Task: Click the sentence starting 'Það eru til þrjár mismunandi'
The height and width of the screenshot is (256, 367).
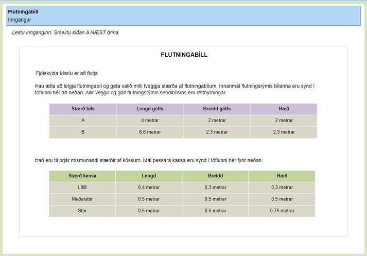Action: pyautogui.click(x=149, y=160)
